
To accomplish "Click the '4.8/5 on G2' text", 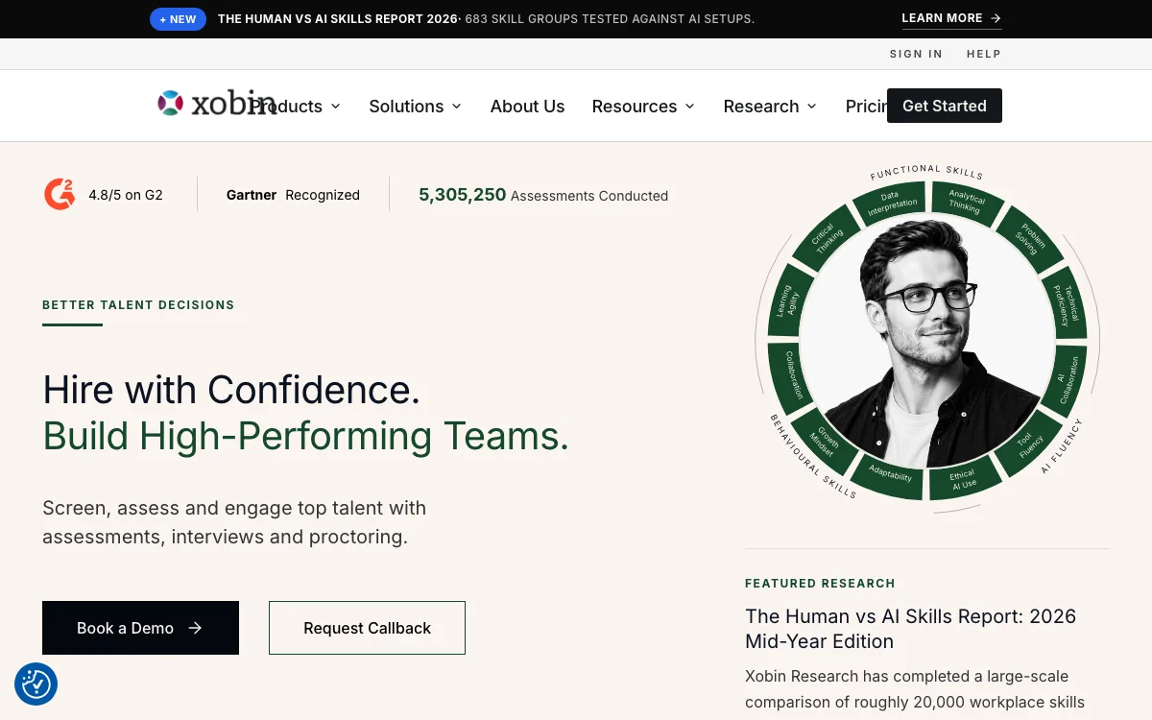I will pos(126,195).
